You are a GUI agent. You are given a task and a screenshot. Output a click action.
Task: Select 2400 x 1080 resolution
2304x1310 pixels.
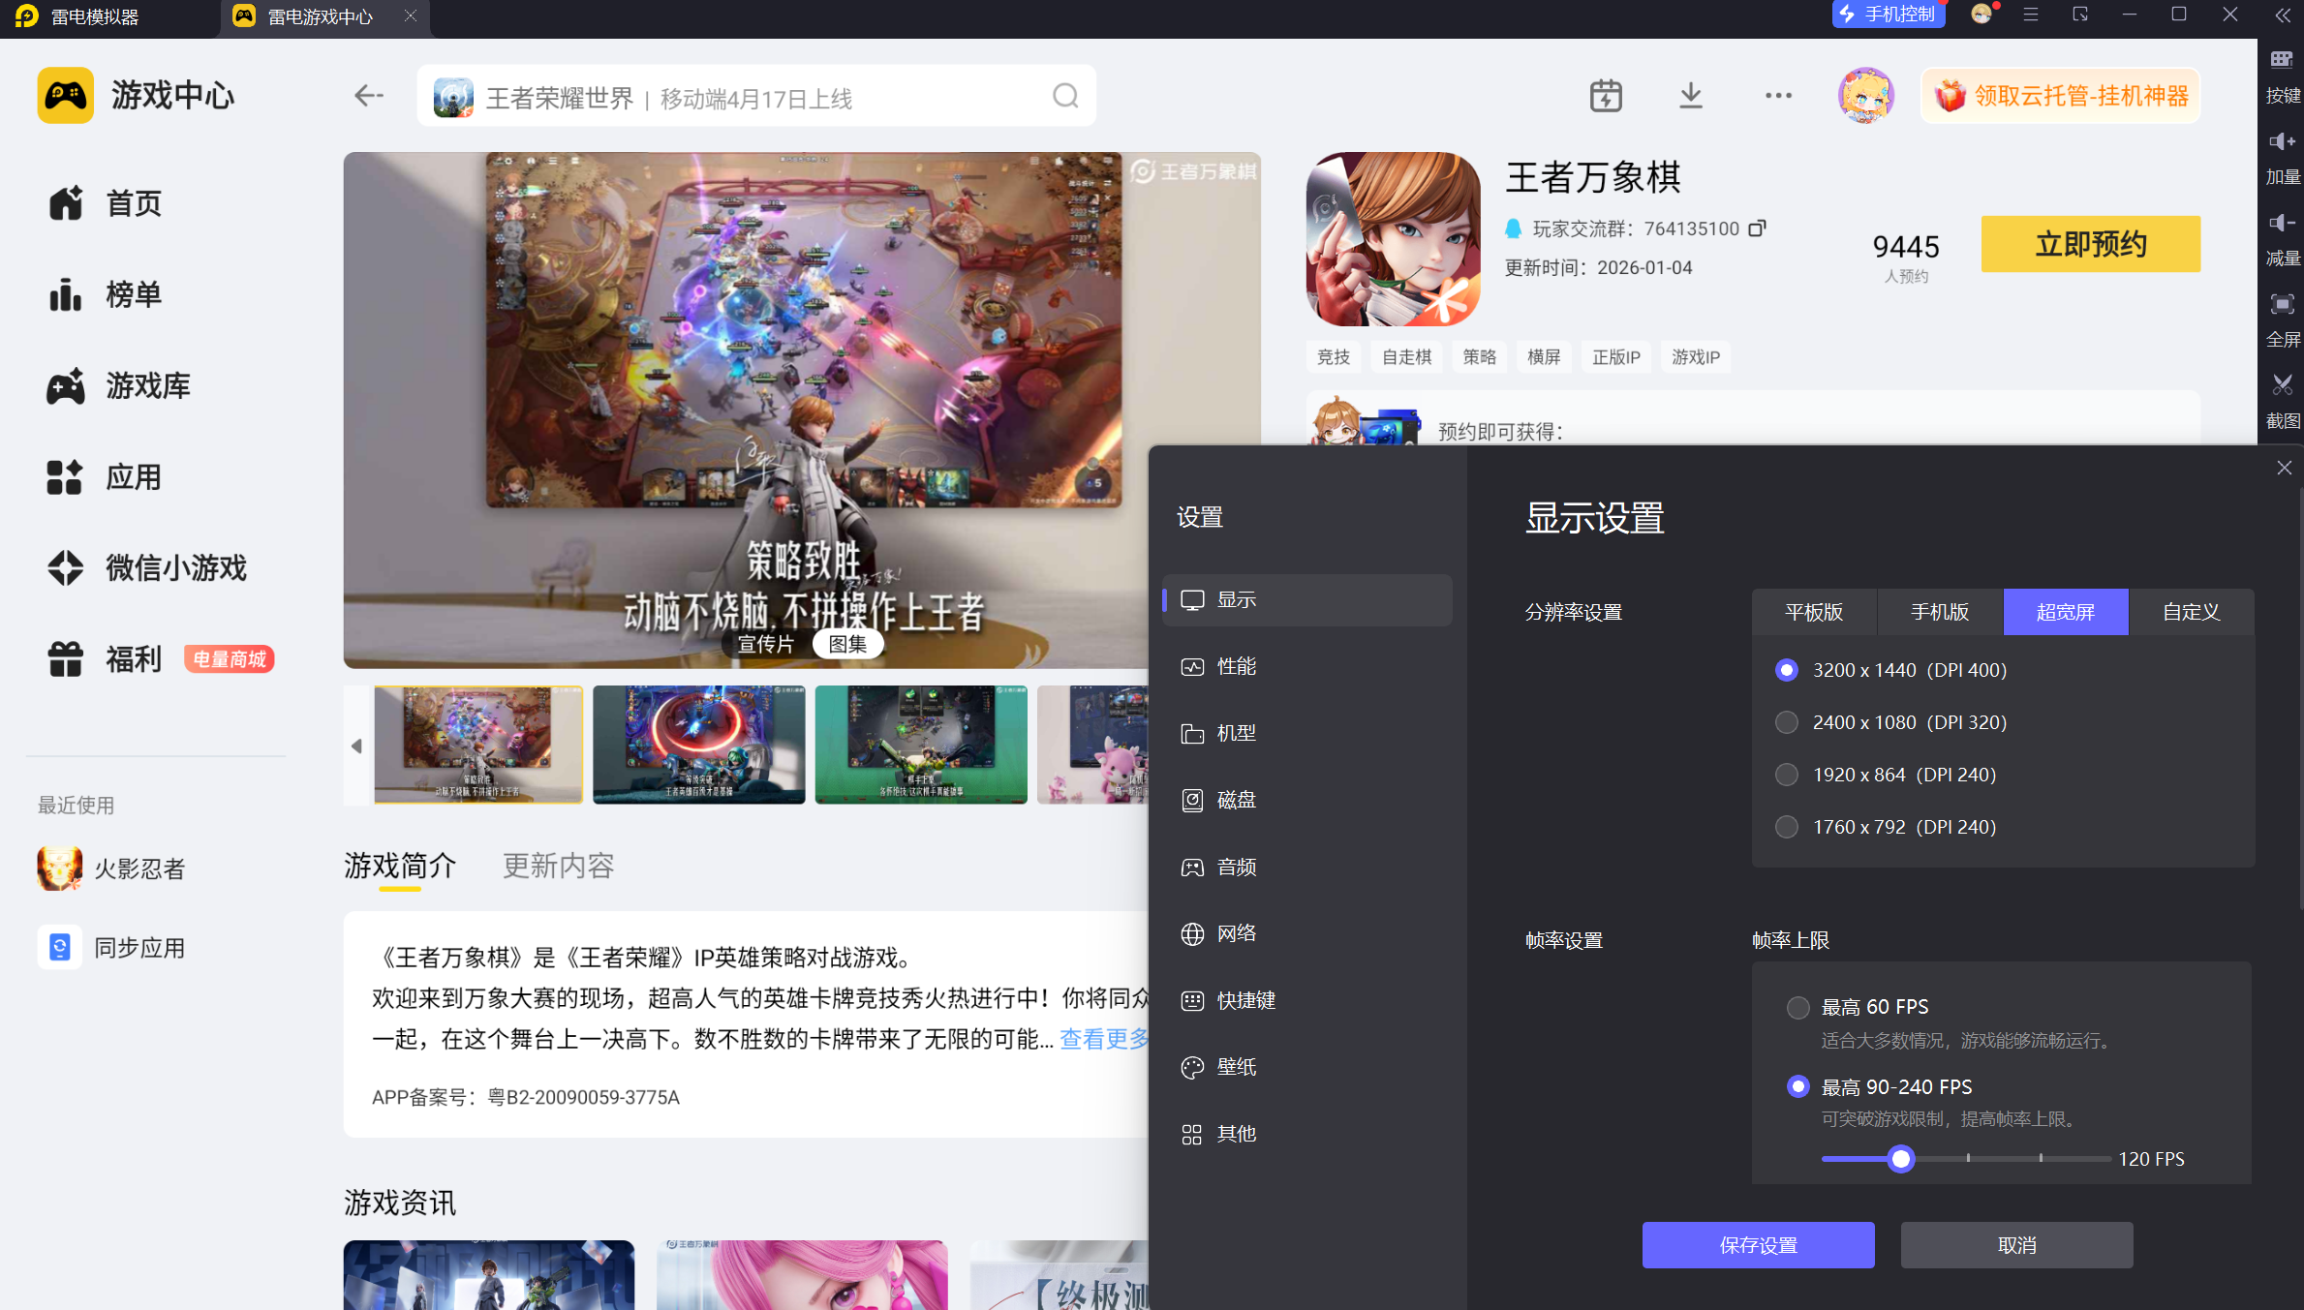pos(1787,722)
